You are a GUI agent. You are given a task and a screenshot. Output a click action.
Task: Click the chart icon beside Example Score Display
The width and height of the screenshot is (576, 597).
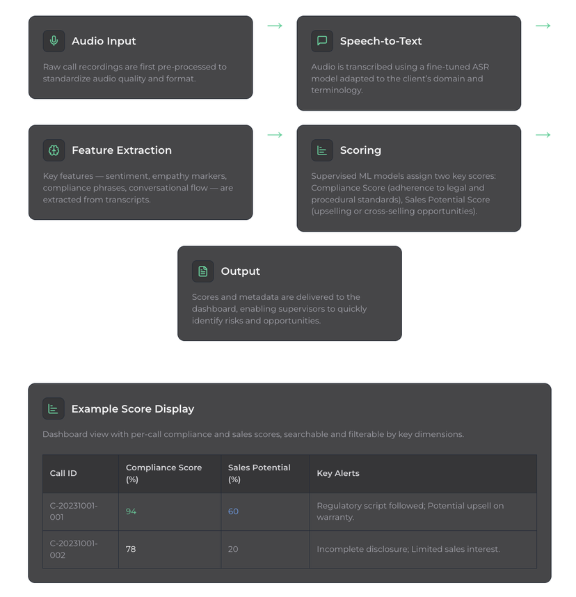tap(54, 409)
